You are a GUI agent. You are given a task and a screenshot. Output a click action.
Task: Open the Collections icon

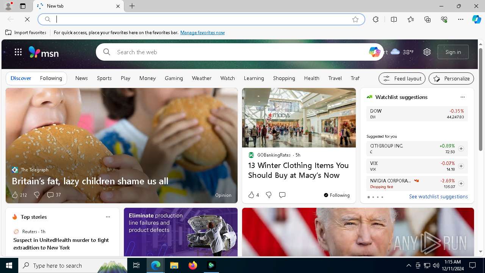pyautogui.click(x=427, y=19)
